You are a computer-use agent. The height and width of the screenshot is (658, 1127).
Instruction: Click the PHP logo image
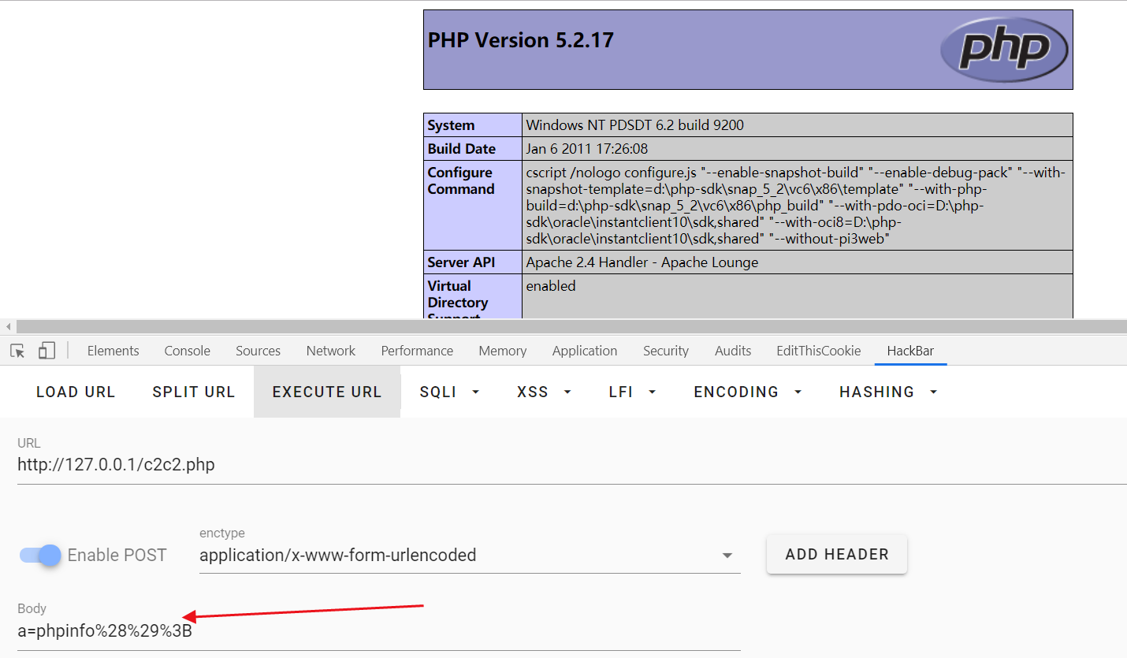[x=1005, y=50]
